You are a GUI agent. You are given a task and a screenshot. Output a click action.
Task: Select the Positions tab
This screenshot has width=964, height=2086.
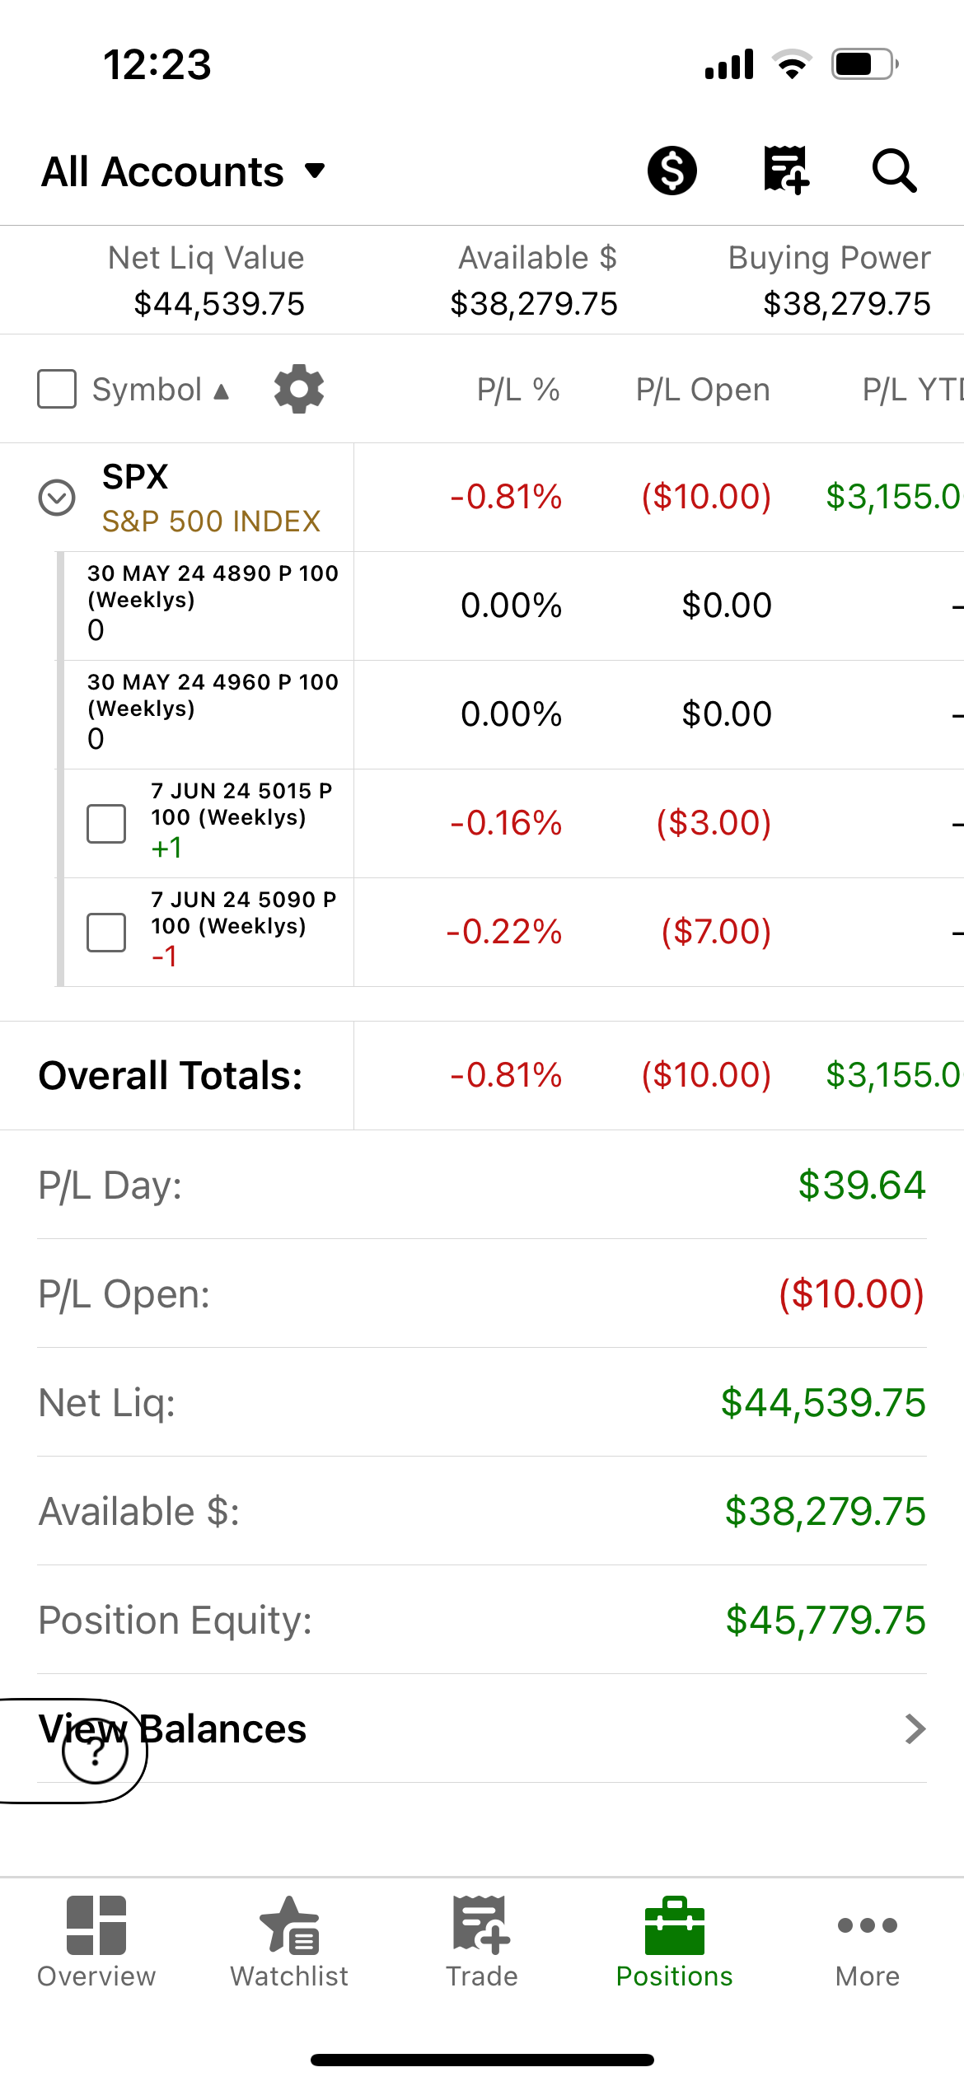675,1941
